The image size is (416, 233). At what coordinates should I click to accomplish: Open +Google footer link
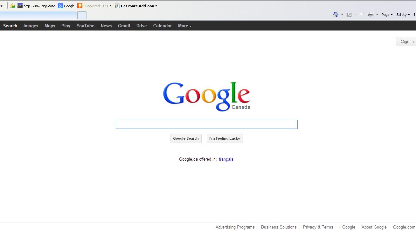click(x=347, y=227)
